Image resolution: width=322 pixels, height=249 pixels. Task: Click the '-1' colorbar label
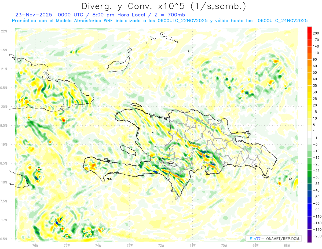point(315,138)
